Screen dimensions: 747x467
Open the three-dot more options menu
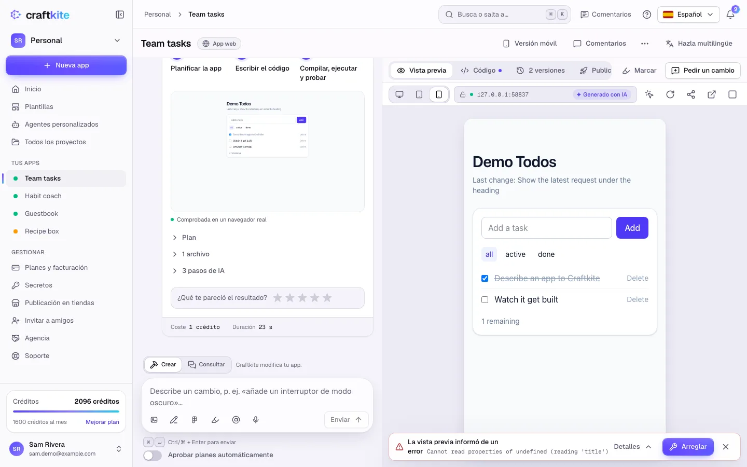coord(645,44)
